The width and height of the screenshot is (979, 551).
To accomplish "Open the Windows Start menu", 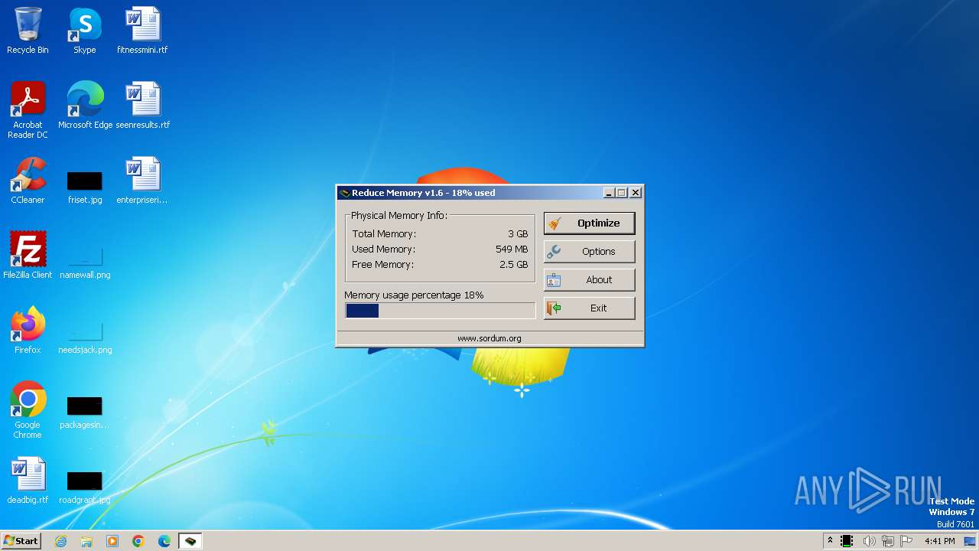I will pyautogui.click(x=21, y=541).
